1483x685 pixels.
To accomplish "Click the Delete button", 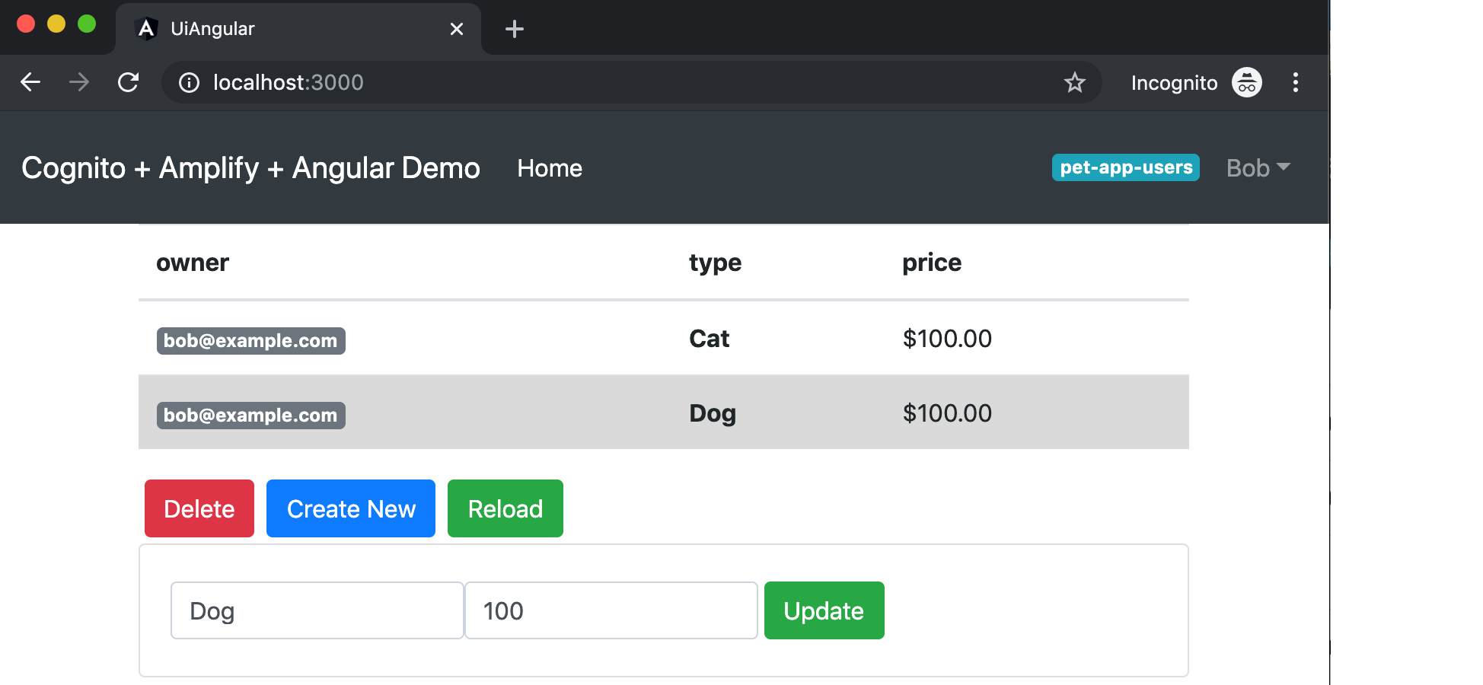I will click(199, 508).
